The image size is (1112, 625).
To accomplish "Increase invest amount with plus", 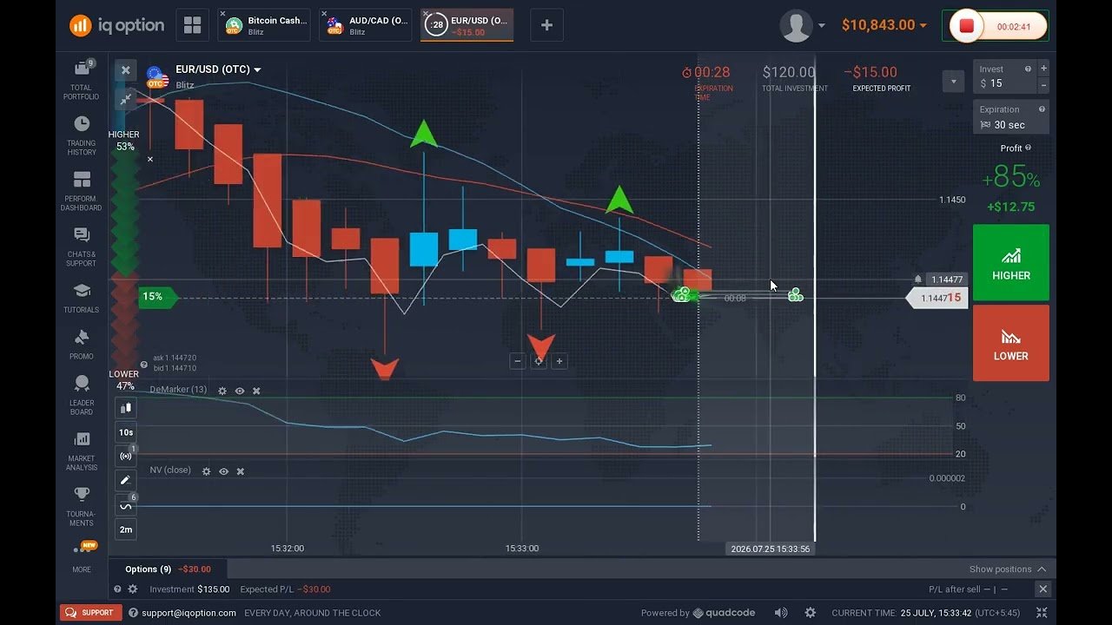I will [1043, 69].
